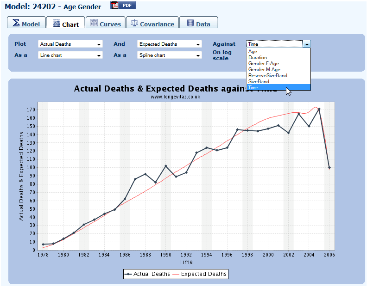The image size is (367, 287).
Task: Click the 170 y-axis tick label
Action: point(31,110)
